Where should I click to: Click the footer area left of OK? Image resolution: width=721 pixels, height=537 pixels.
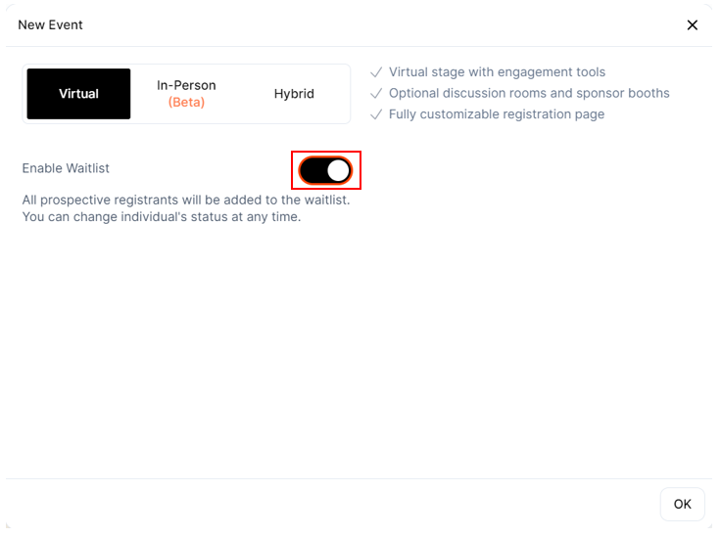click(x=333, y=504)
